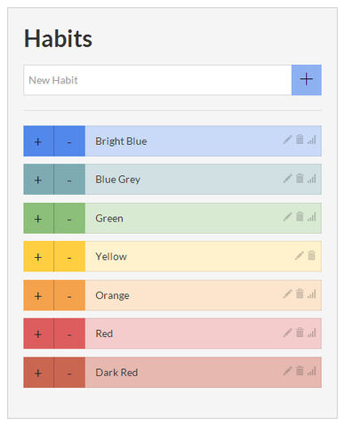The height and width of the screenshot is (426, 345).
Task: View progress chart for Red habit
Action: [x=311, y=333]
